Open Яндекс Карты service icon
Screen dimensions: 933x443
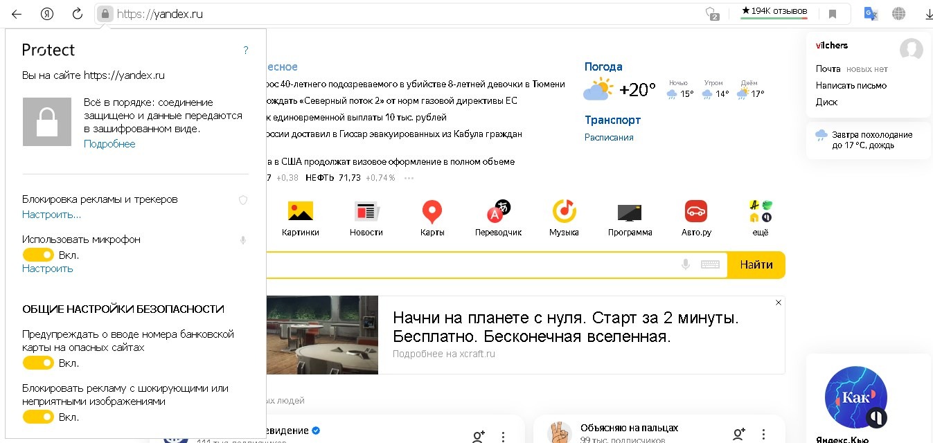click(432, 212)
